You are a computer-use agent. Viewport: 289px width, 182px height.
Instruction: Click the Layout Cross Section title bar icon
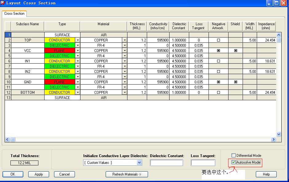coord(3,3)
